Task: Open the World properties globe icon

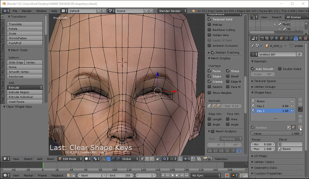Action: pyautogui.click(x=277, y=39)
